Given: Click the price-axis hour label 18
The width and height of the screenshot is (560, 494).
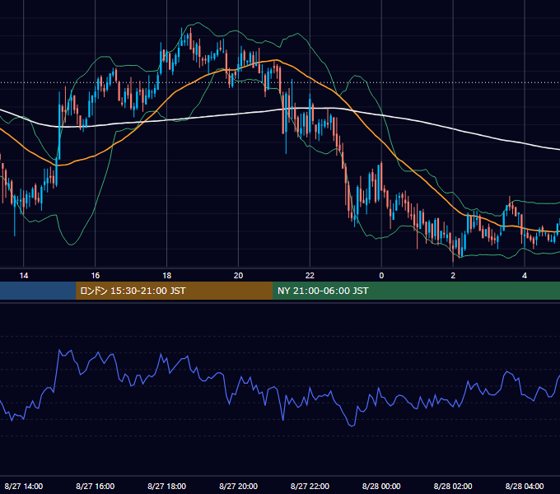Looking at the screenshot, I should (x=167, y=276).
